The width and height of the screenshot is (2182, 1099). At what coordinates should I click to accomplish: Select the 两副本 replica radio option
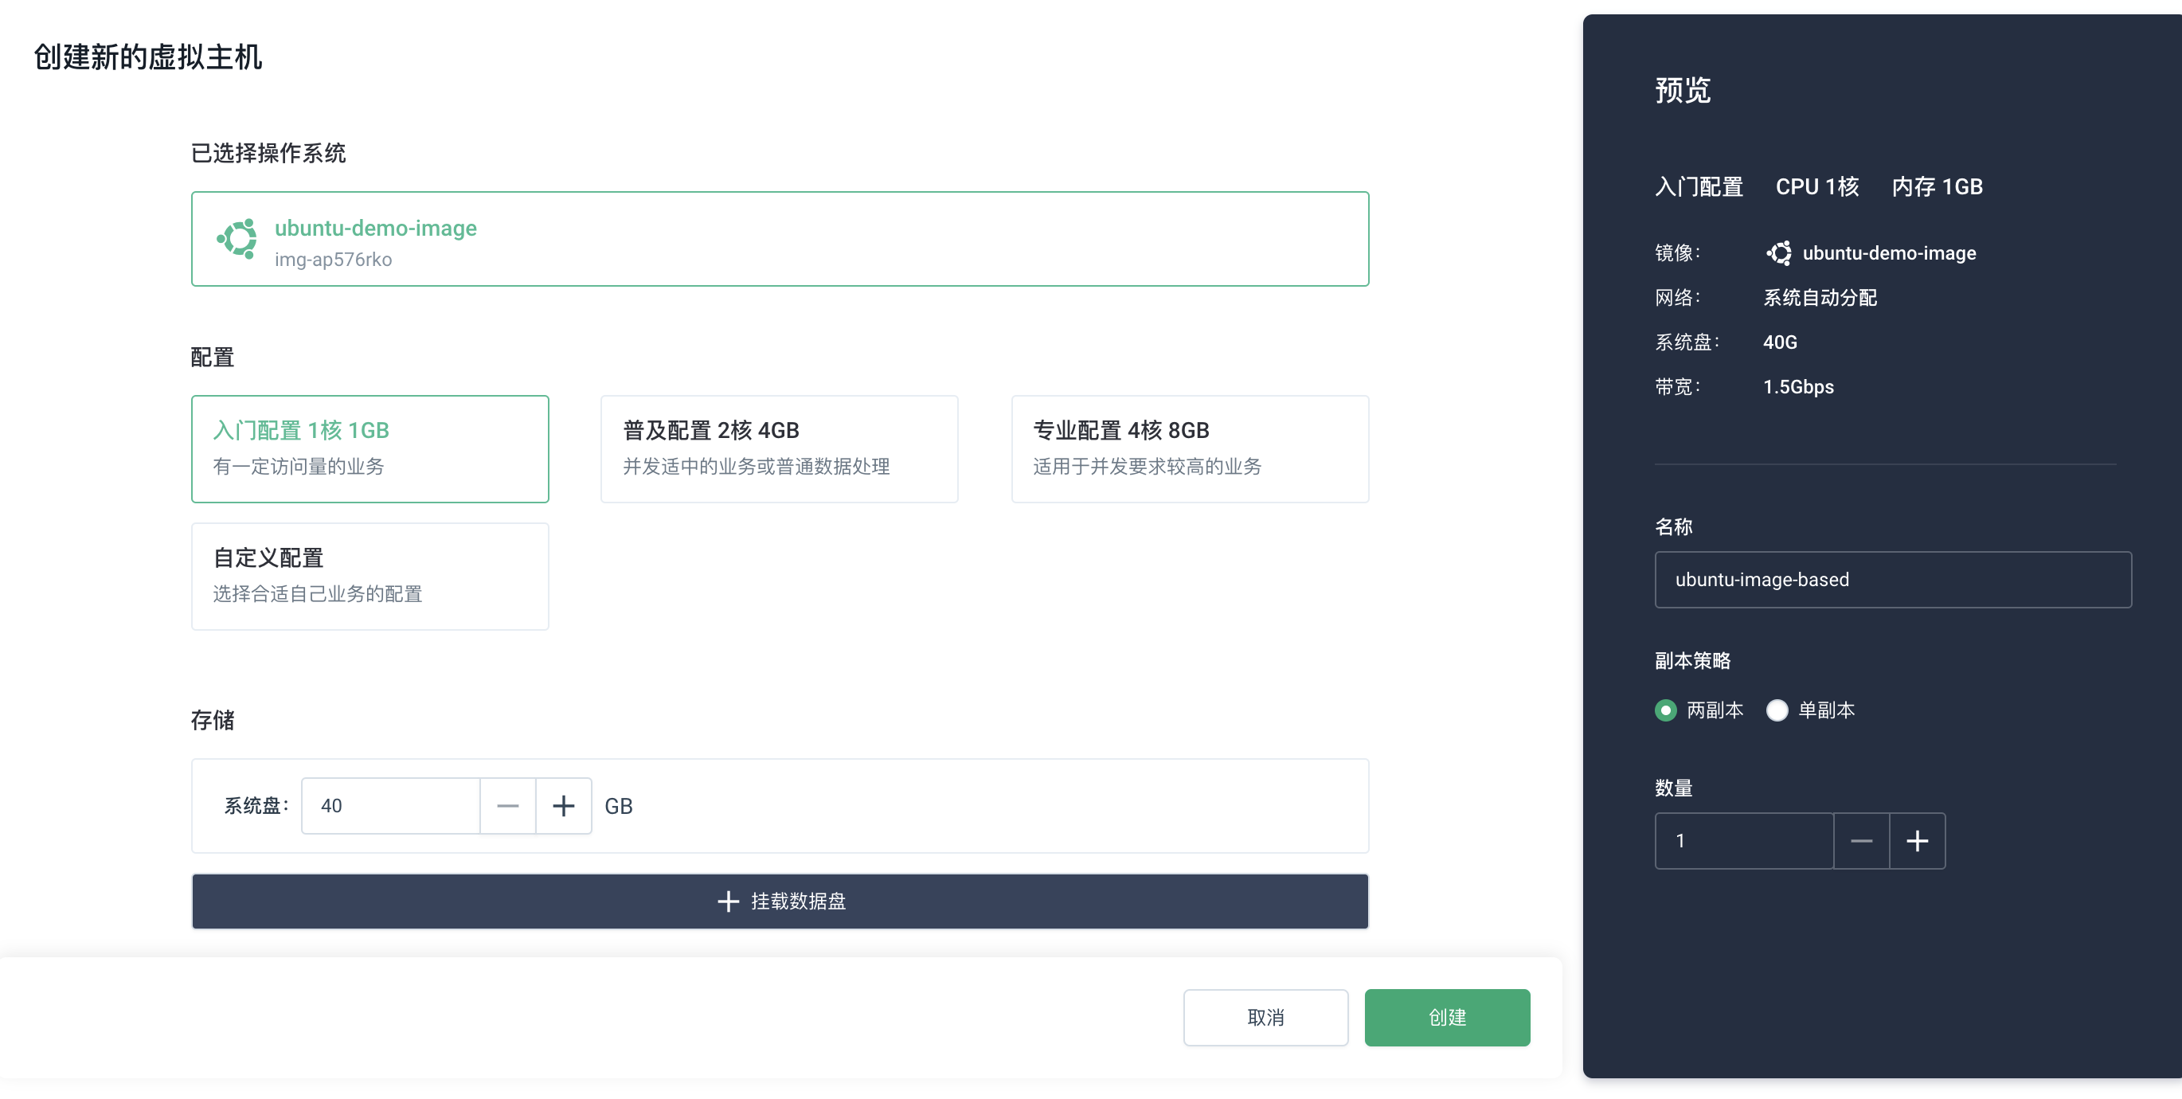pos(1665,710)
